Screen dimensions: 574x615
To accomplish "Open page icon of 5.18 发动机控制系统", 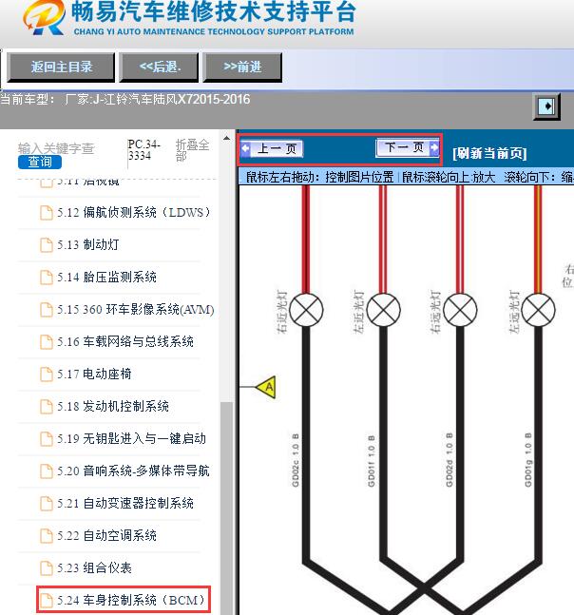I will tap(47, 407).
